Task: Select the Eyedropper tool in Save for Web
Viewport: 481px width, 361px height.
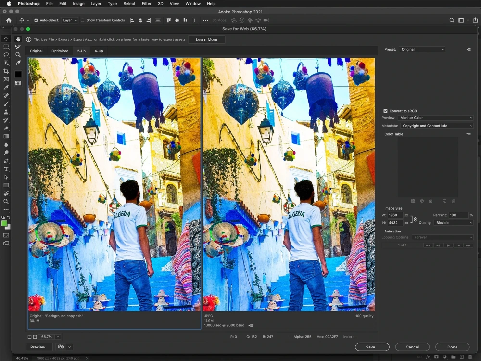Action: pos(18,63)
